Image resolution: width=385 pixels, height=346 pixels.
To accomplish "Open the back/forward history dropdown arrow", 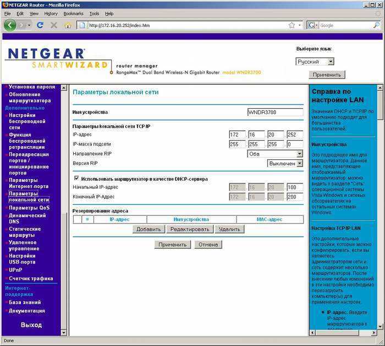I will 29,25.
